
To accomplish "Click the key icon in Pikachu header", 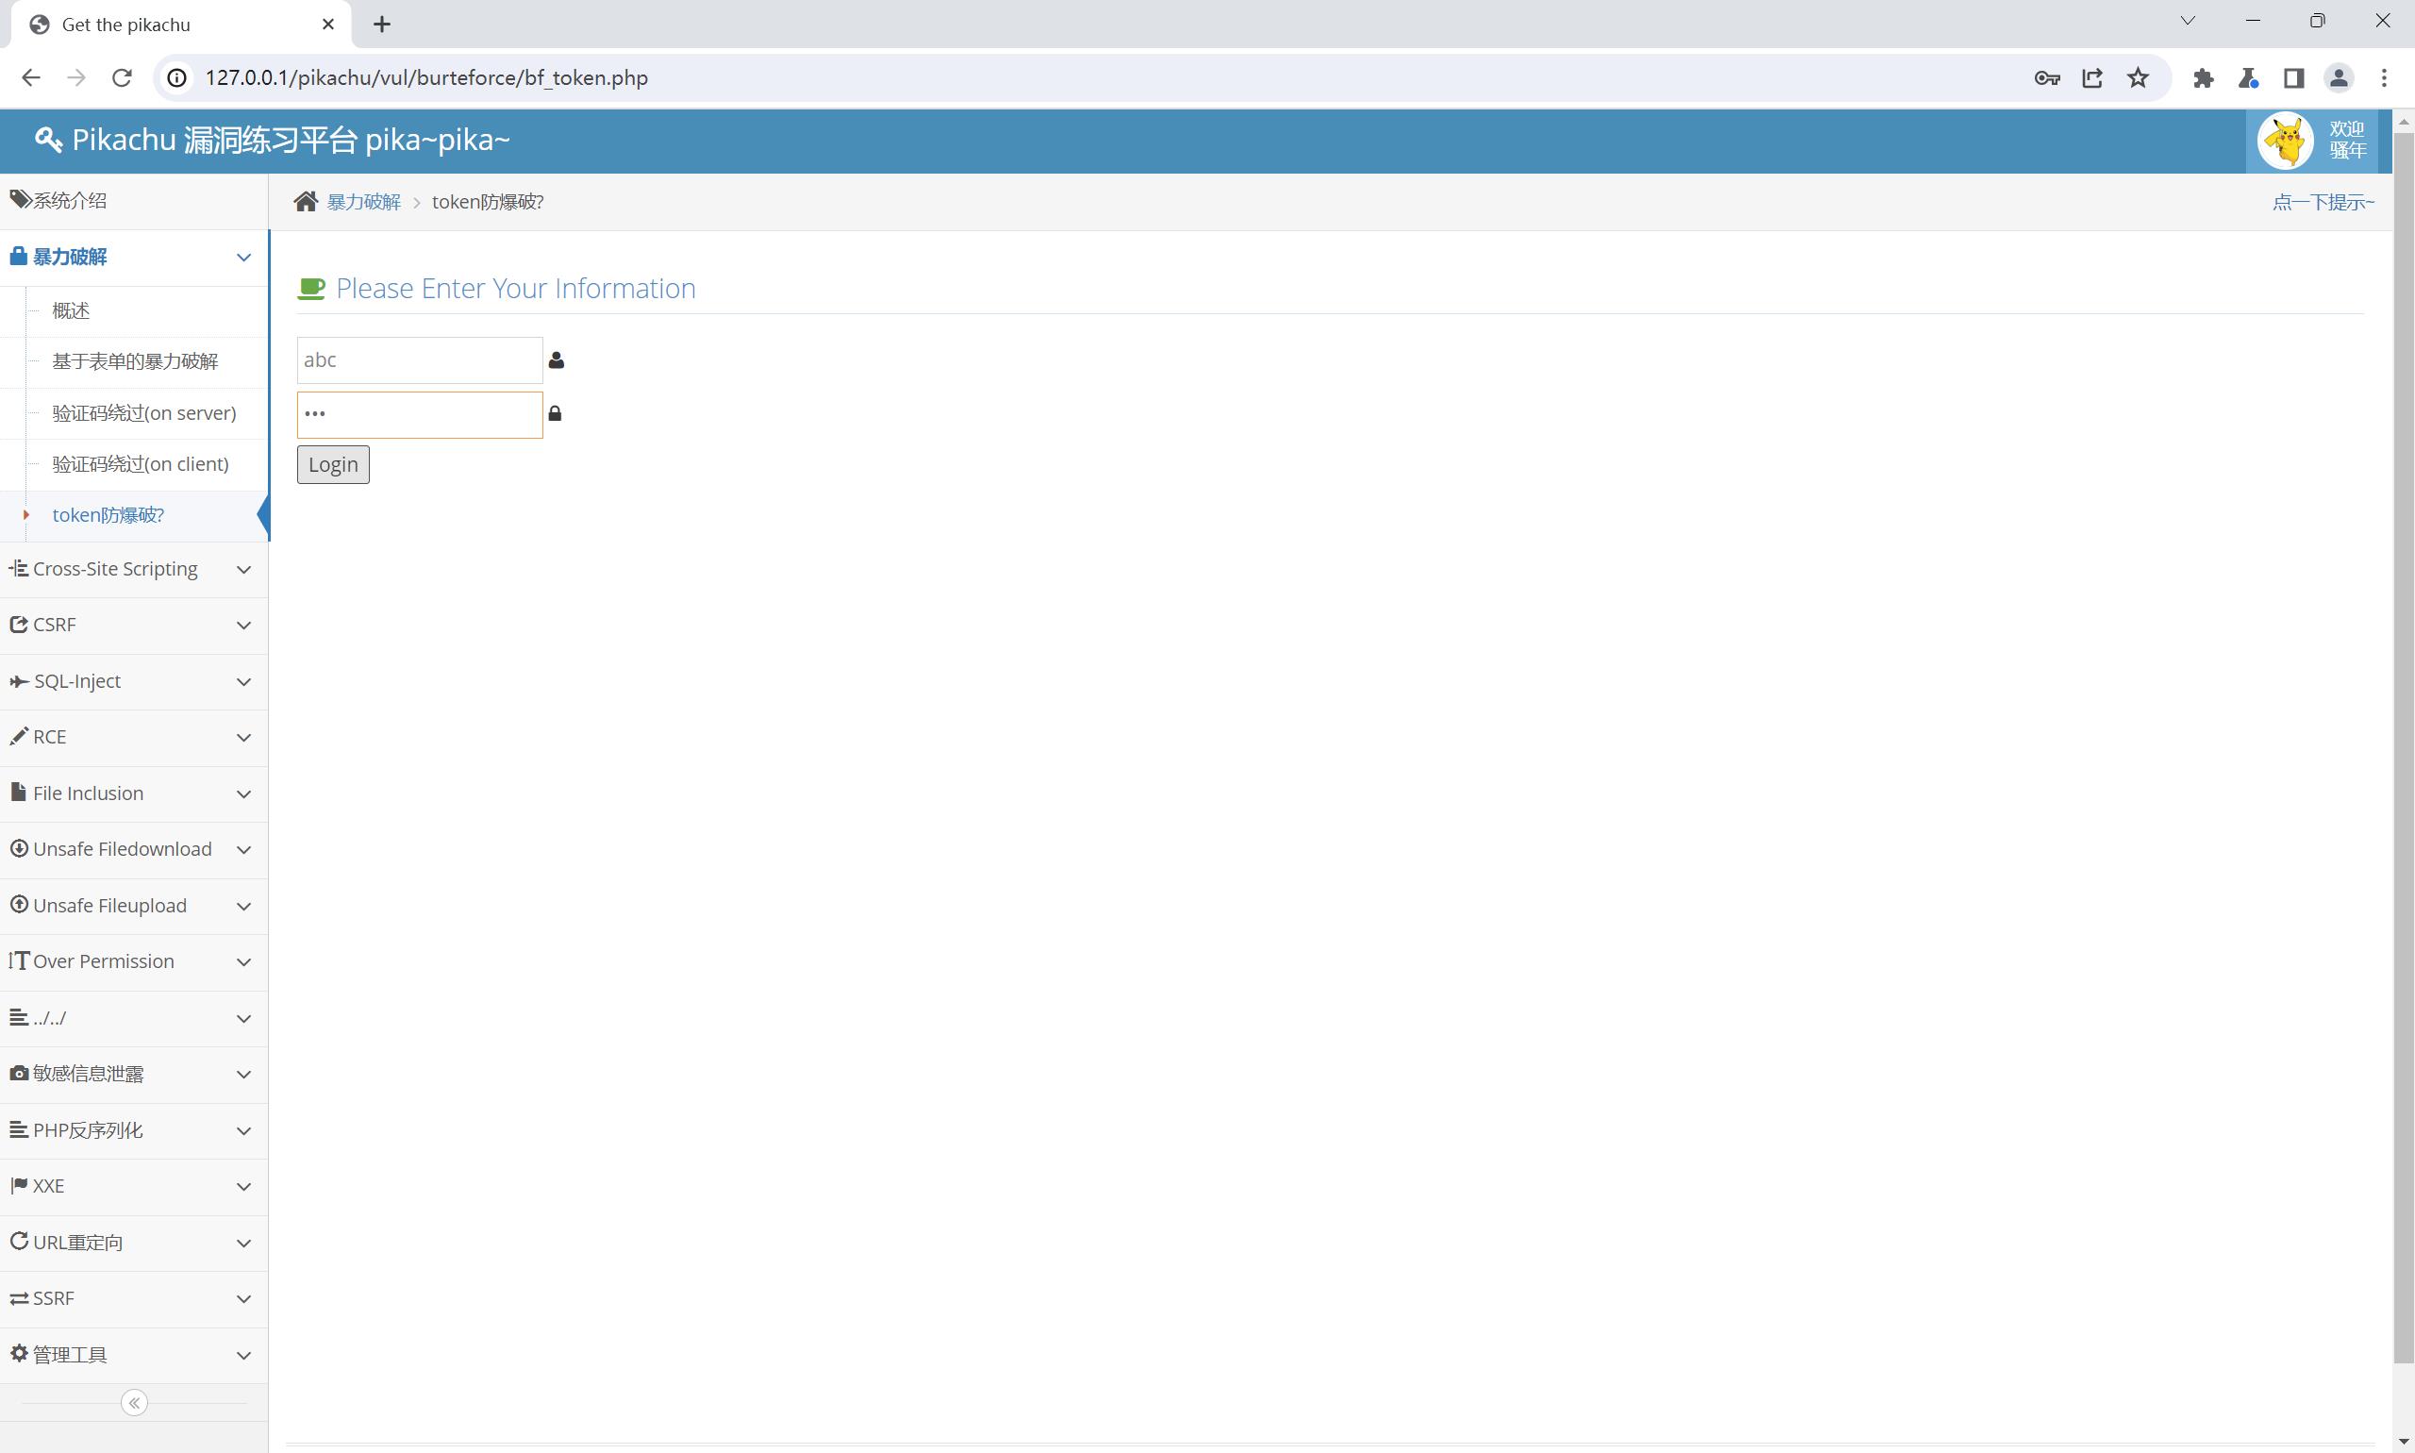I will 49,140.
